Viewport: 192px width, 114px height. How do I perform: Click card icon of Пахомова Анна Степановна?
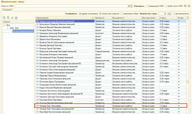coord(37,79)
